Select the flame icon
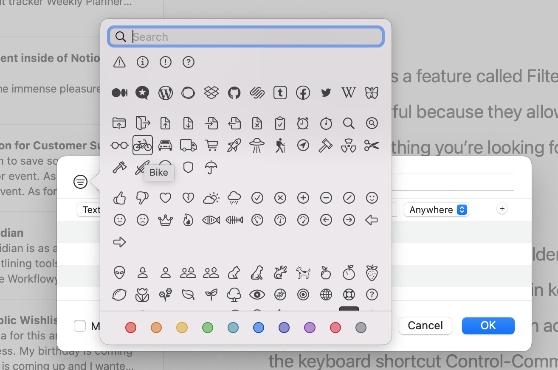The height and width of the screenshot is (370, 558). coord(189,220)
